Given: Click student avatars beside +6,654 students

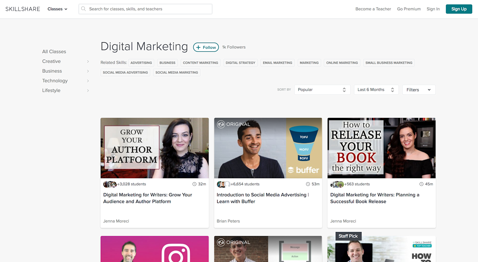Looking at the screenshot, I should [x=224, y=184].
